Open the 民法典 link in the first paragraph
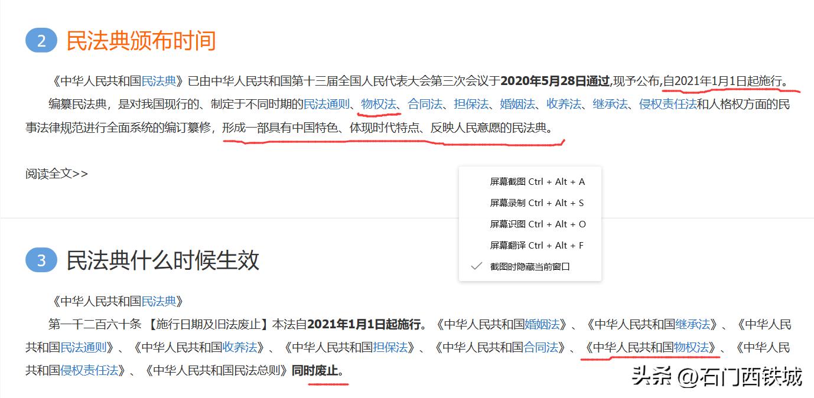Image resolution: width=814 pixels, height=398 pixels. [158, 79]
